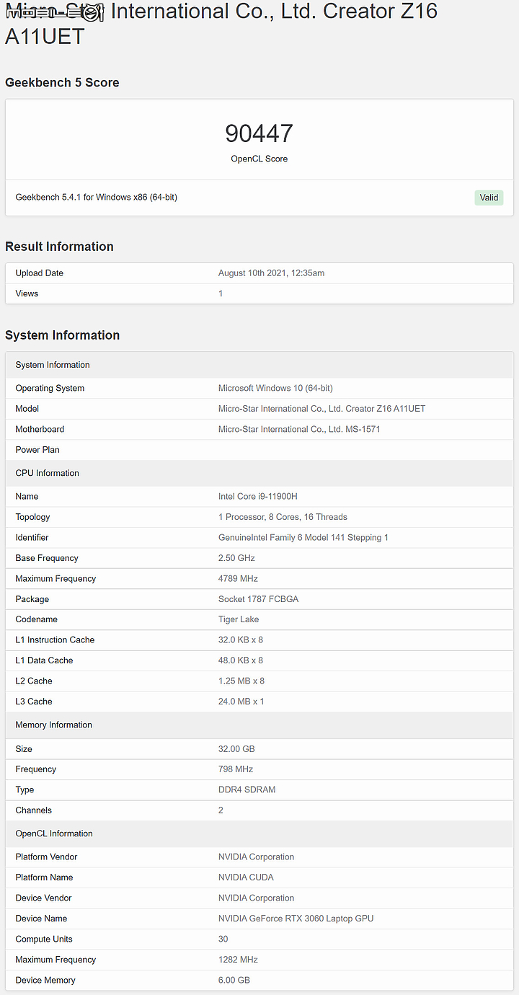Viewport: 519px width, 995px height.
Task: Select the 30 compute units value
Action: (x=223, y=939)
